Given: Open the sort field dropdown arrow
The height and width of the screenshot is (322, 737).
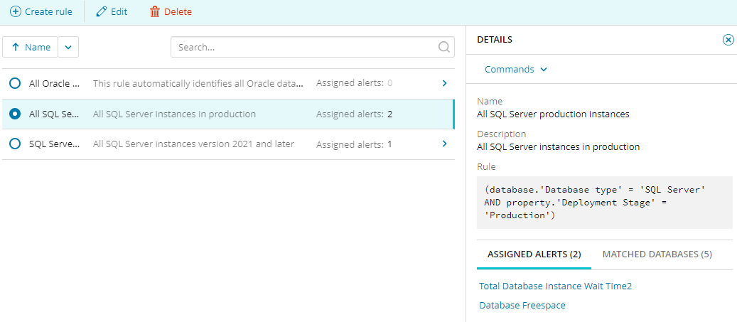Looking at the screenshot, I should tap(68, 48).
